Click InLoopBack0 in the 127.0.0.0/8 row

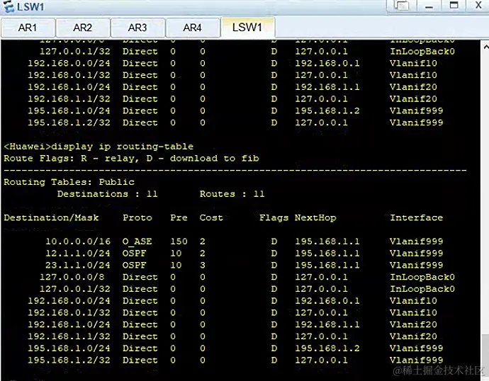[422, 277]
